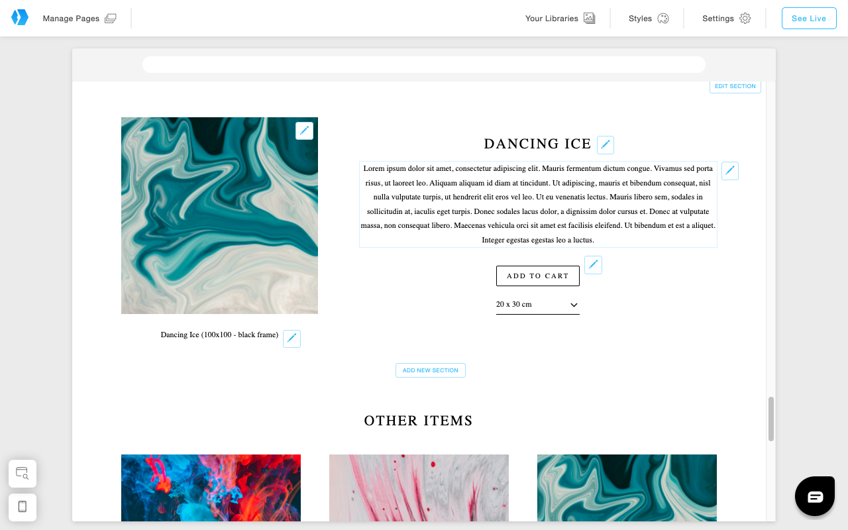848x530 pixels.
Task: Edit the Add to Cart button element
Action: pos(594,265)
